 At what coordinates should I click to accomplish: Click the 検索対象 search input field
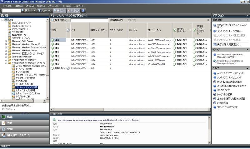(x=89, y=20)
